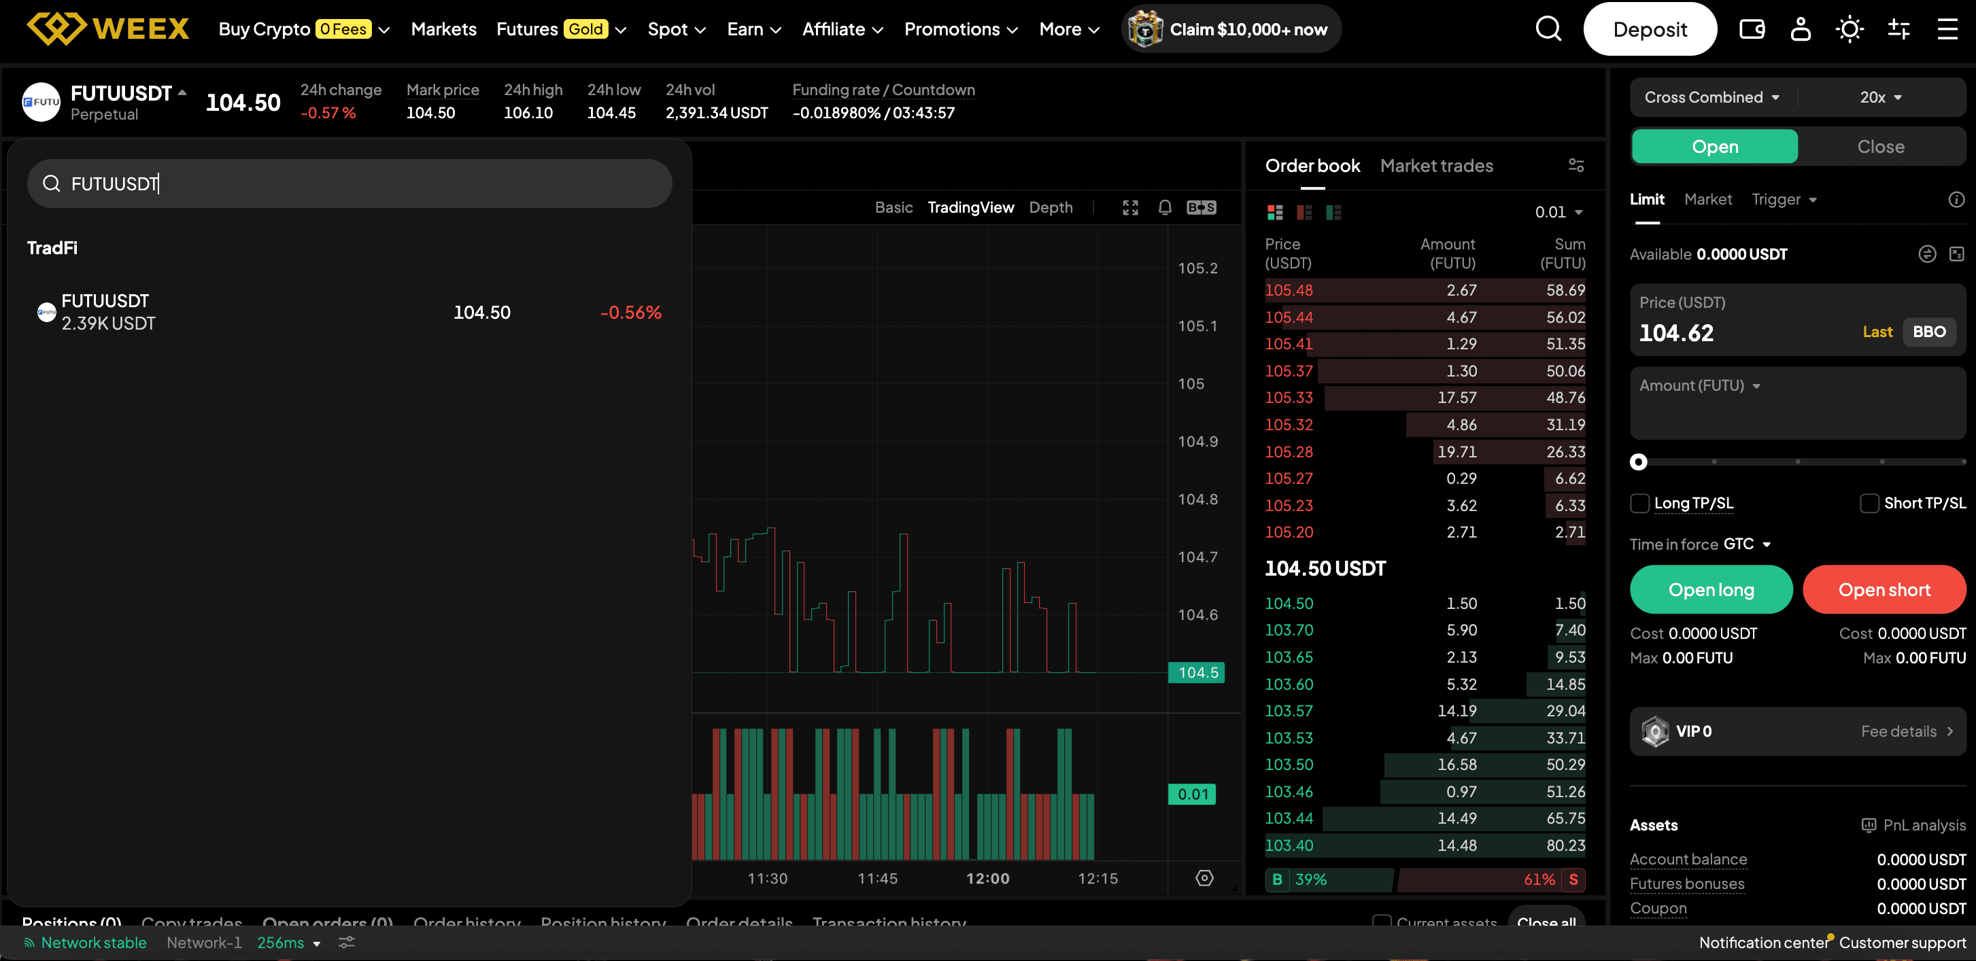Open the 0.01 price grouping dropdown
The image size is (1976, 961).
[x=1558, y=211]
